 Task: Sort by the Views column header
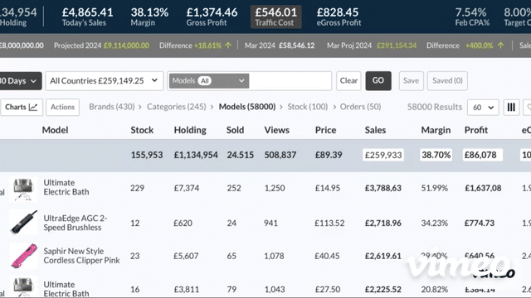276,130
